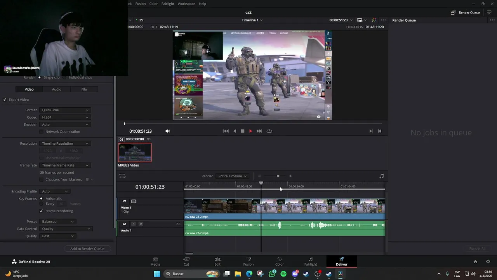Click Add to Render Queue button

pos(87,249)
